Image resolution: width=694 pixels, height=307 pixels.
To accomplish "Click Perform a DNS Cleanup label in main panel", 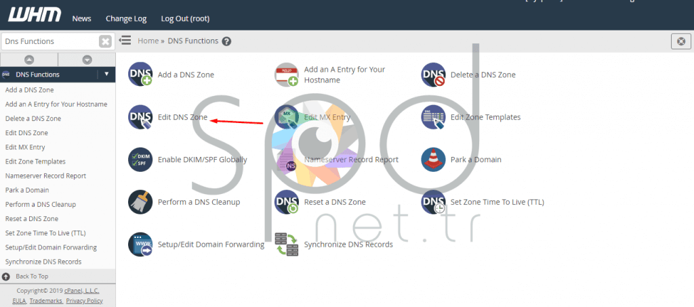I will tap(199, 202).
